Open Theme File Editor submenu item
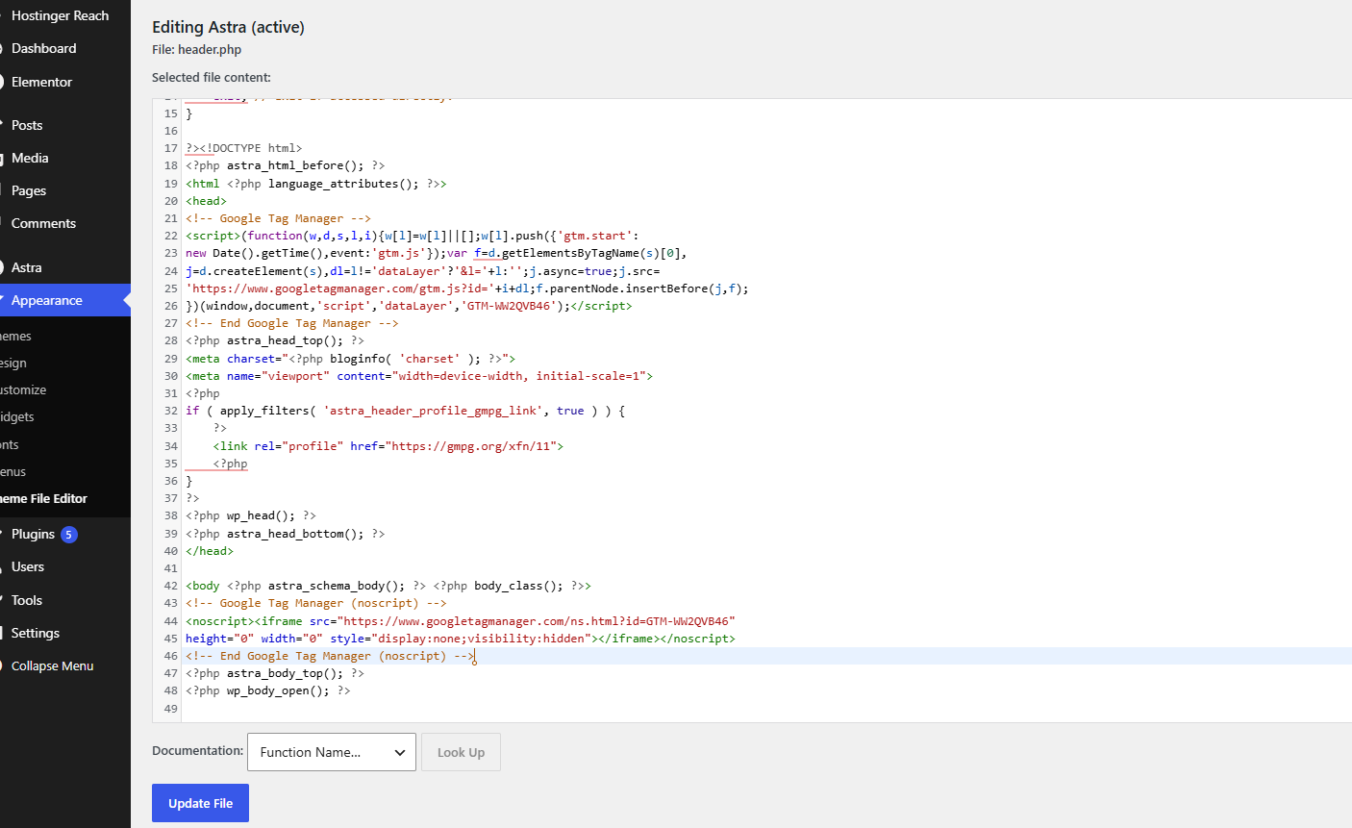 click(44, 498)
